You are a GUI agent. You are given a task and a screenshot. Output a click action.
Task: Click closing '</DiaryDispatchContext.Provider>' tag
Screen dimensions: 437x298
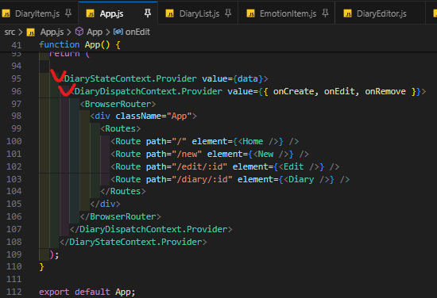coord(151,229)
